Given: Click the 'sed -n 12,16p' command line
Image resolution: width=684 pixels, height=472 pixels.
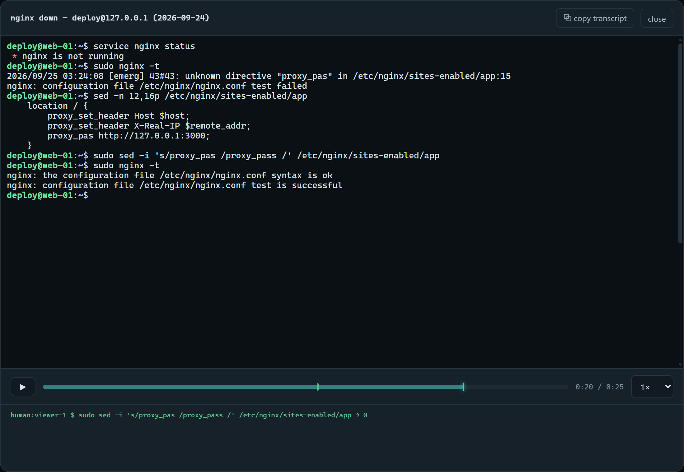Looking at the screenshot, I should click(x=157, y=96).
